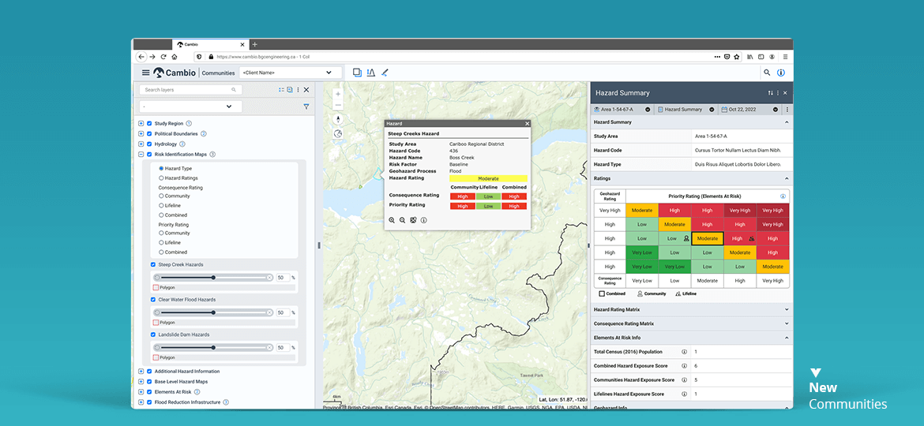Open the Cambio hamburger menu

(x=145, y=73)
